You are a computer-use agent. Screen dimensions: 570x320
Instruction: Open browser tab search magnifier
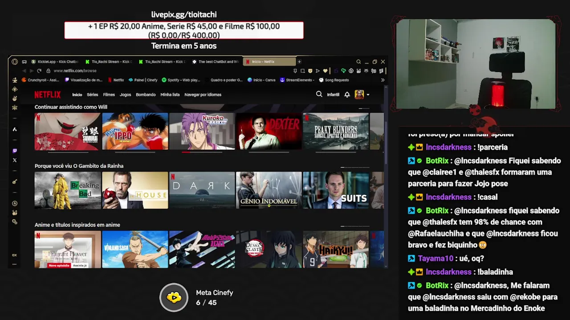click(358, 62)
